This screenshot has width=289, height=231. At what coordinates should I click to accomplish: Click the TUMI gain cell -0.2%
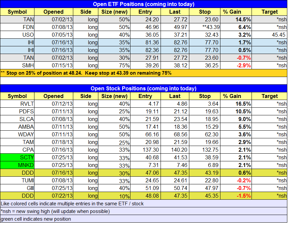236,181
